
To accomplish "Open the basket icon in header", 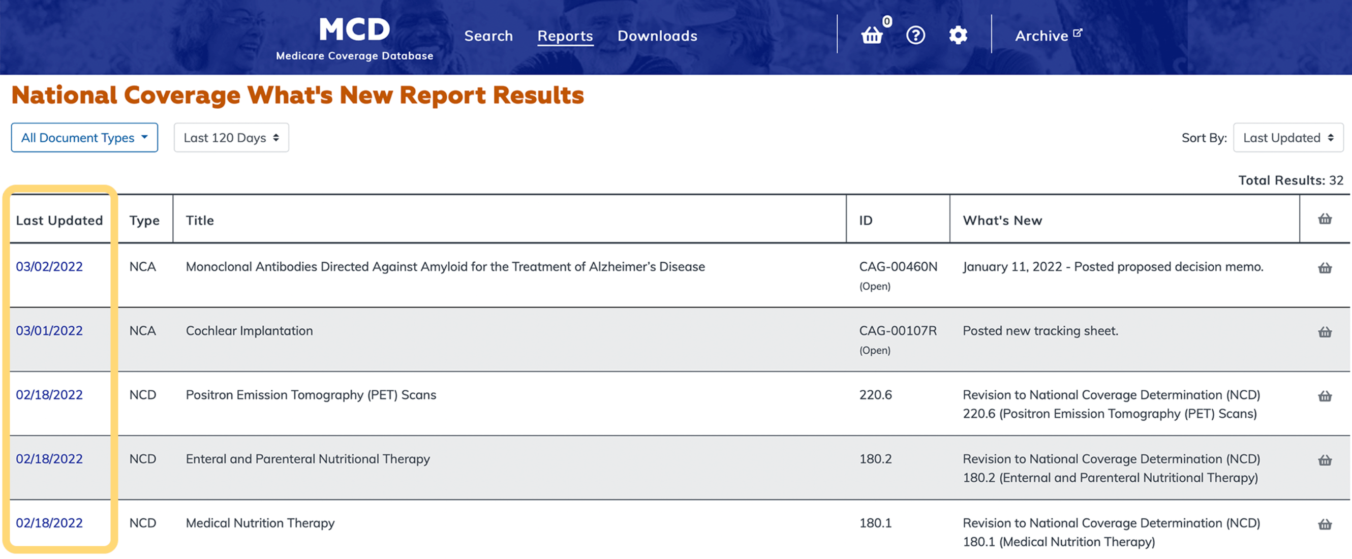I will click(x=872, y=35).
